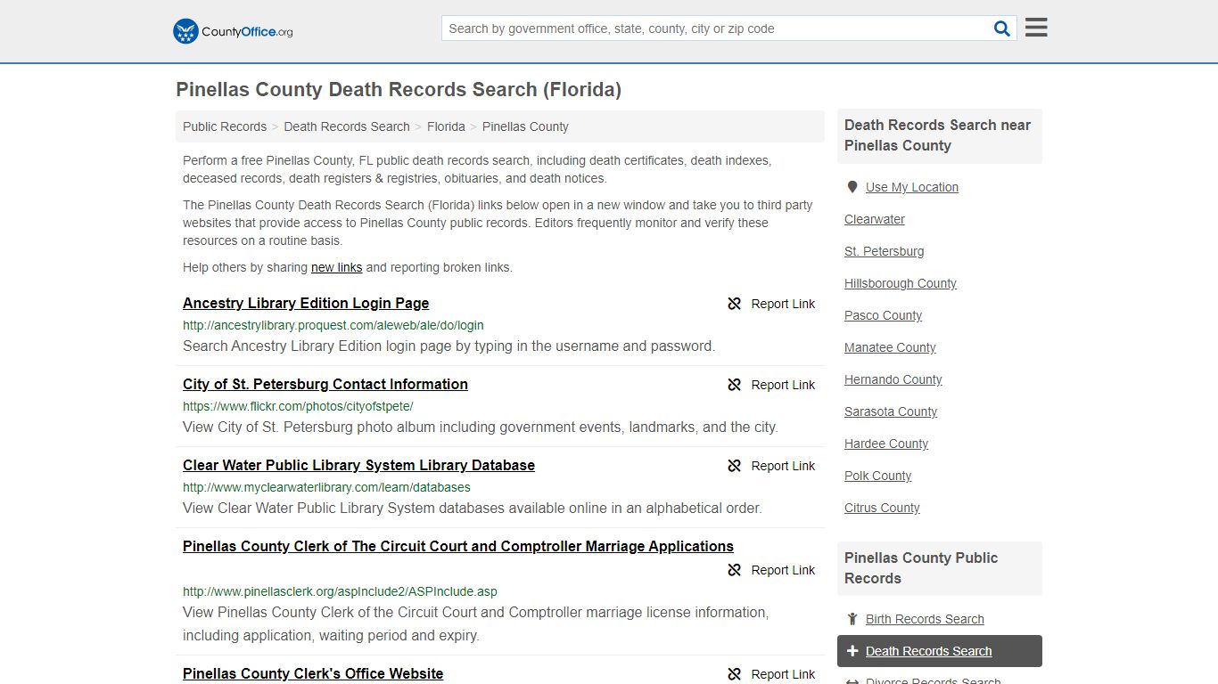Viewport: 1218px width, 684px height.
Task: Go to St. Petersburg death records
Action: click(x=885, y=251)
